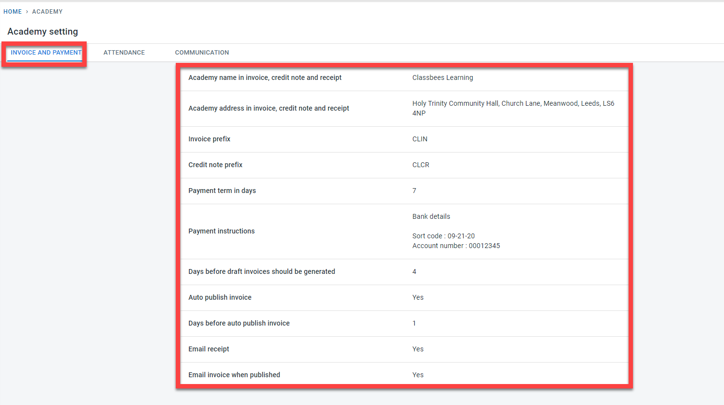Image resolution: width=724 pixels, height=405 pixels.
Task: Select the Academy address row label
Action: click(269, 108)
